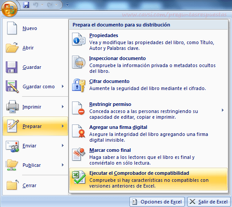Expand the Restringir permiso submenu arrow
This screenshot has width=232, height=207.
[x=223, y=110]
